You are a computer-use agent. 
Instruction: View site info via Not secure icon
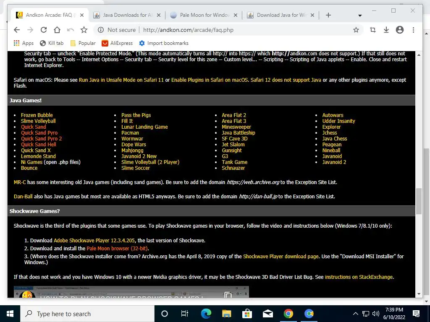[101, 30]
